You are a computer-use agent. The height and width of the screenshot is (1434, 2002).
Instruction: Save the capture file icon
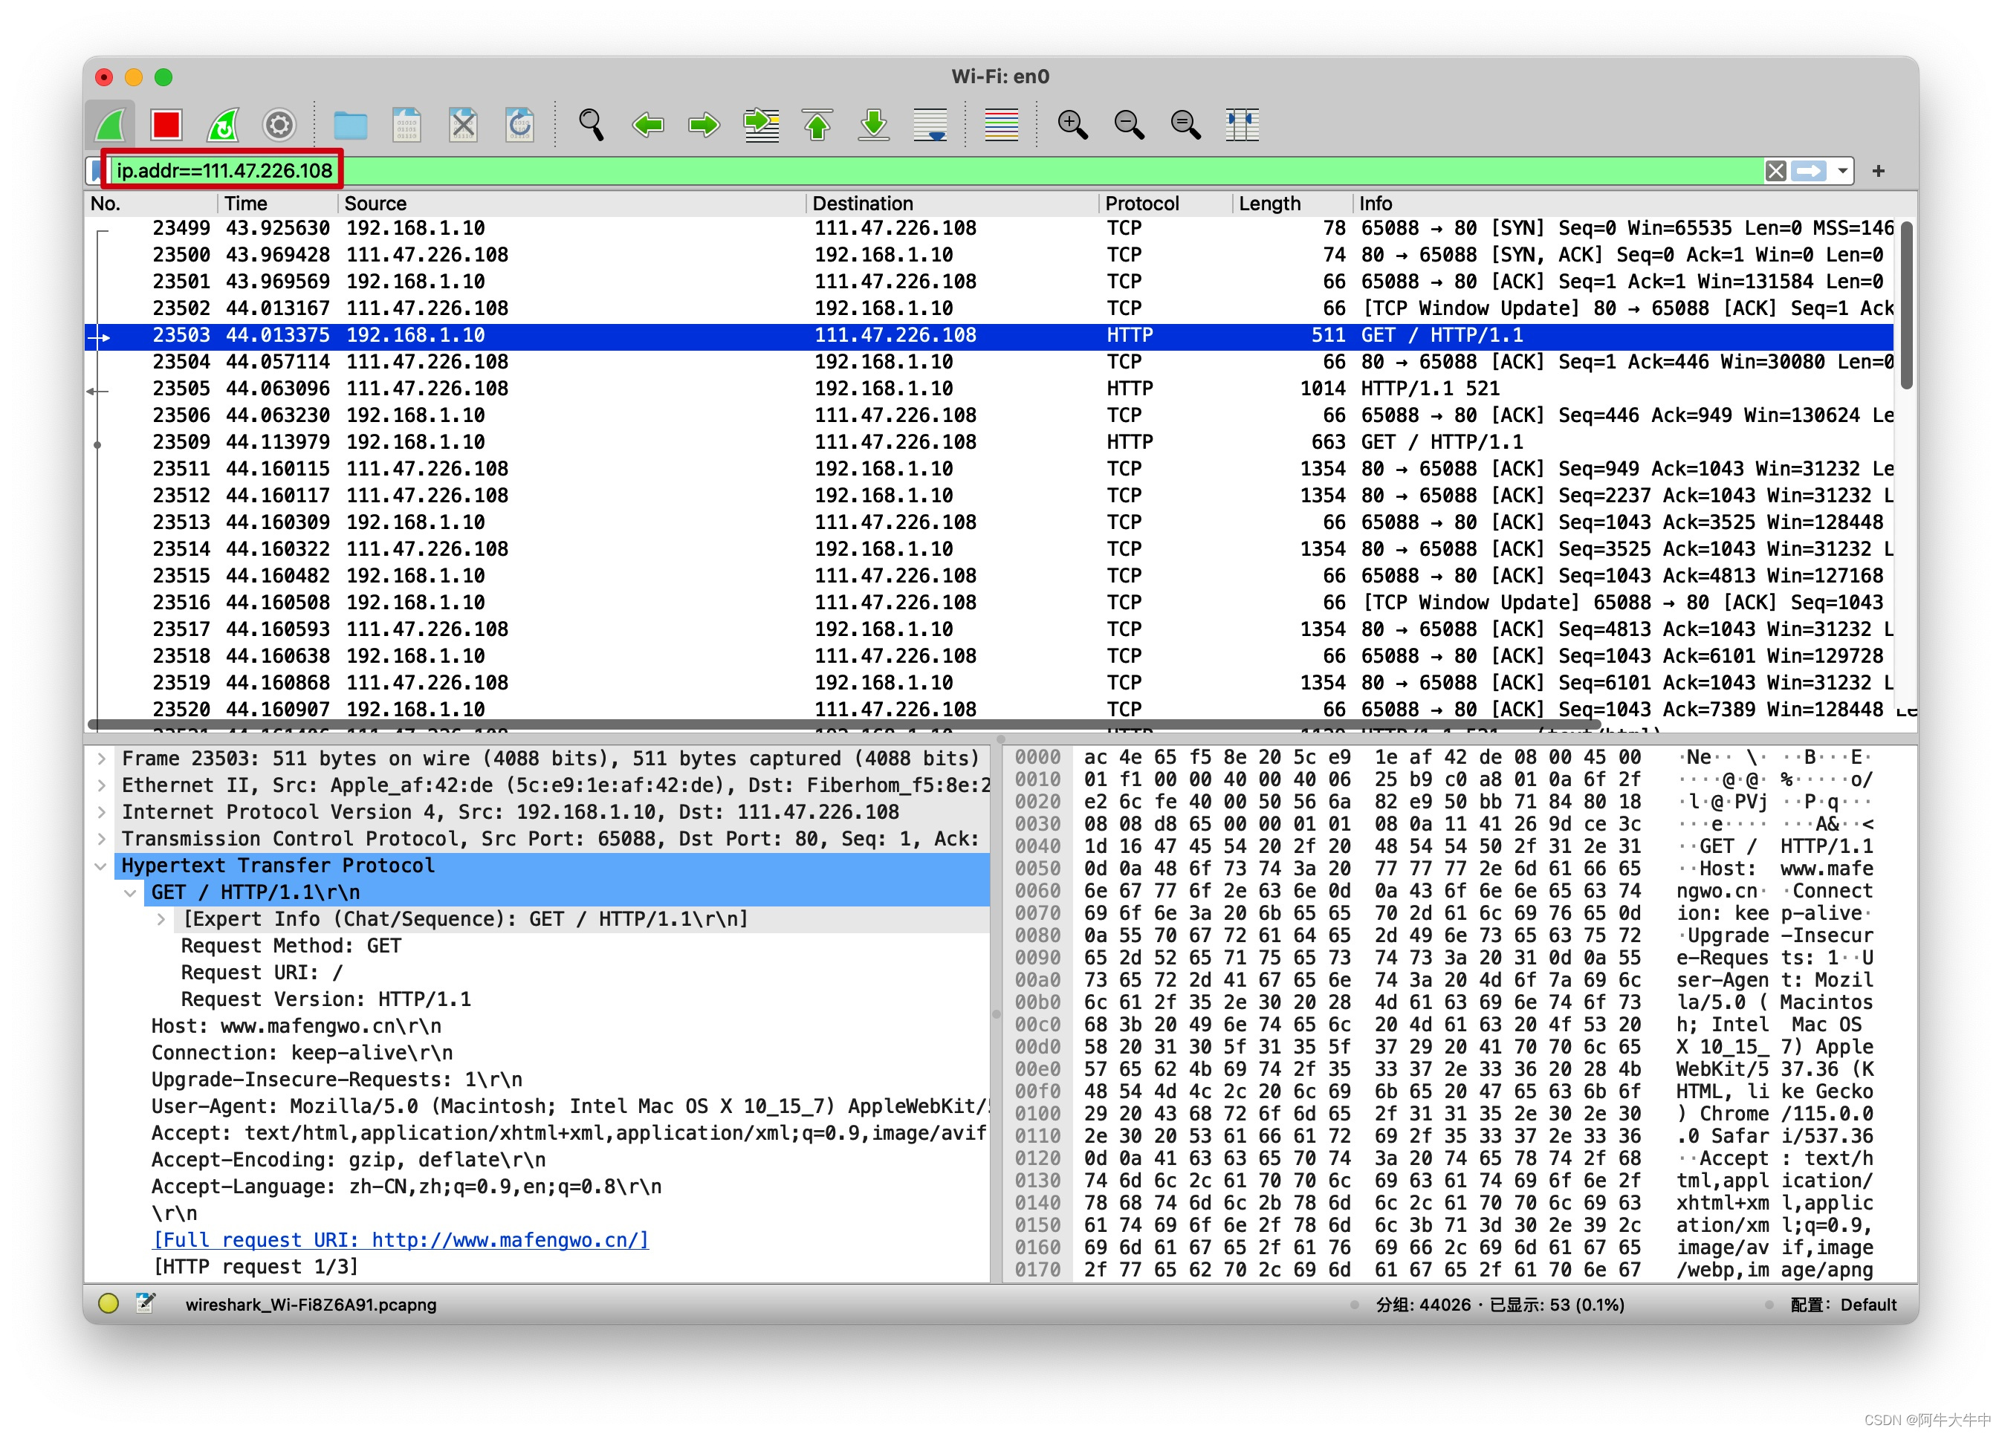(x=407, y=124)
